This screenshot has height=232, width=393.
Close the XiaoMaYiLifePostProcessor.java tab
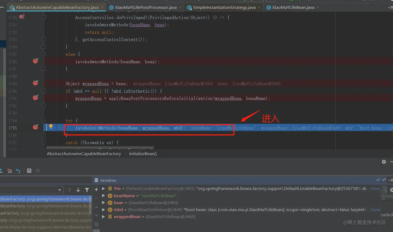click(x=180, y=8)
